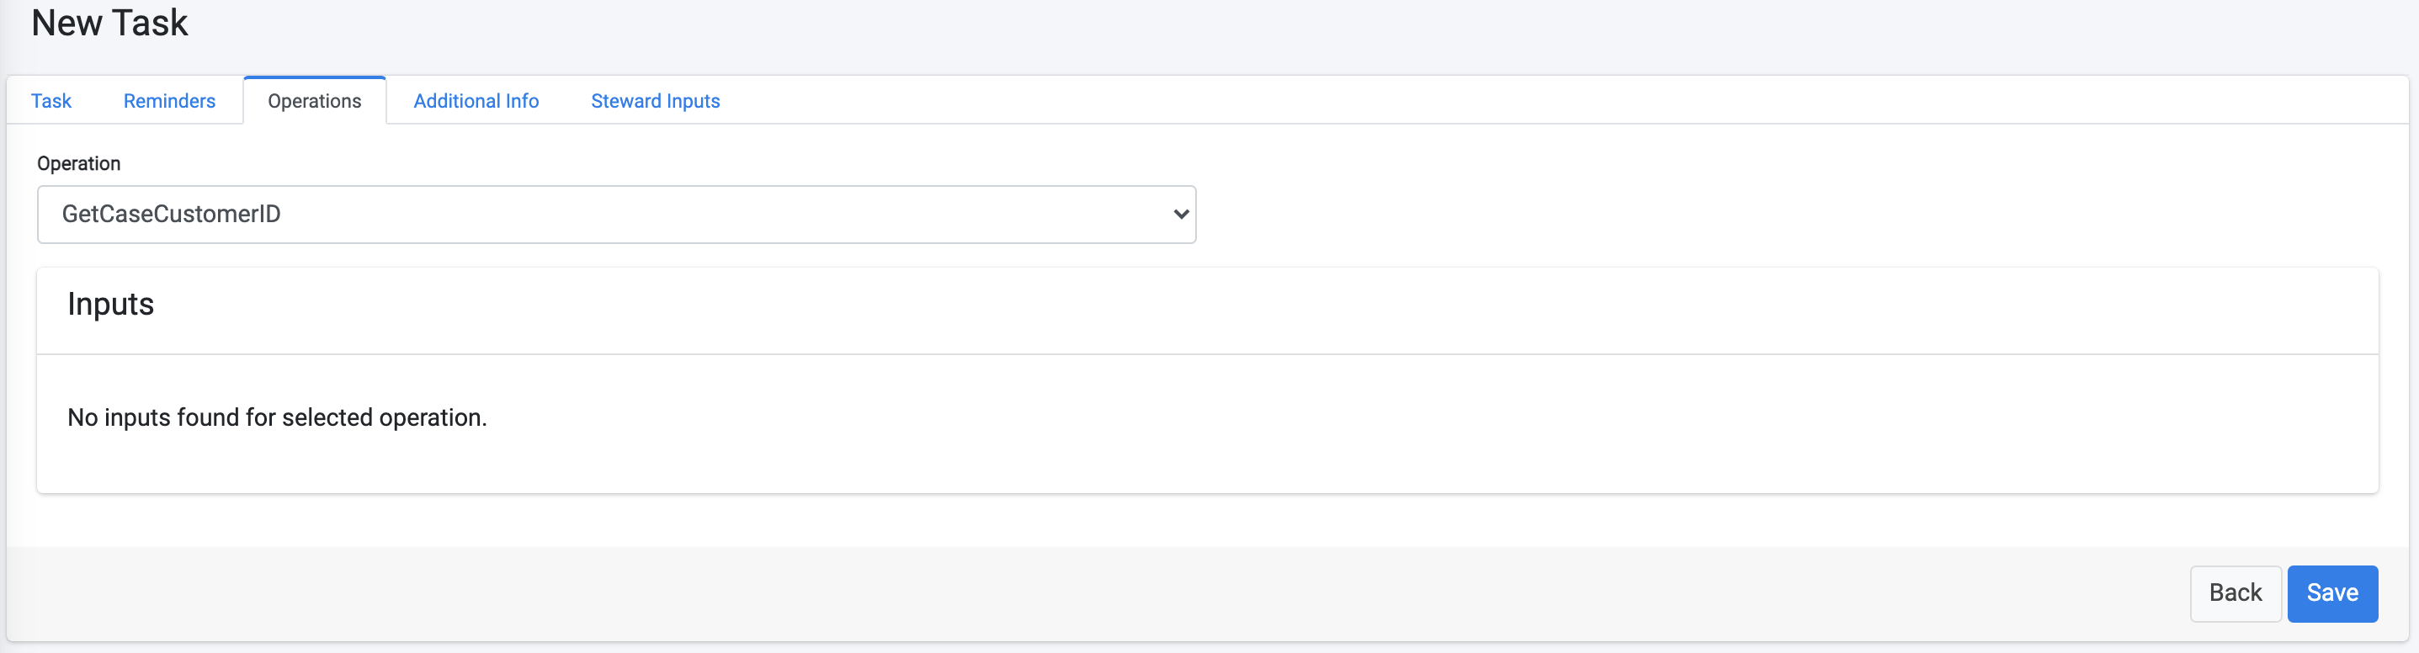Go to the Additional Info tab

click(476, 100)
